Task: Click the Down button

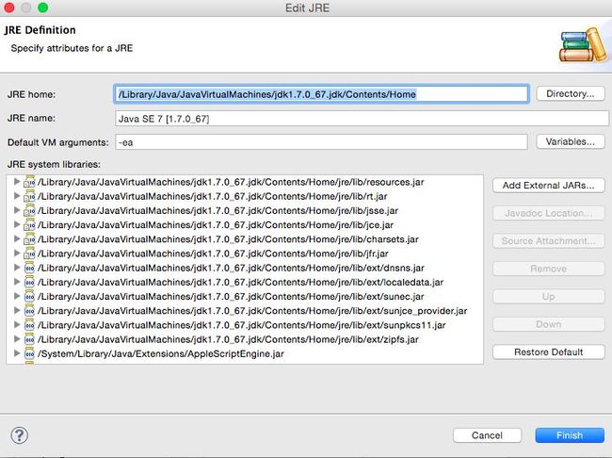Action: click(548, 324)
